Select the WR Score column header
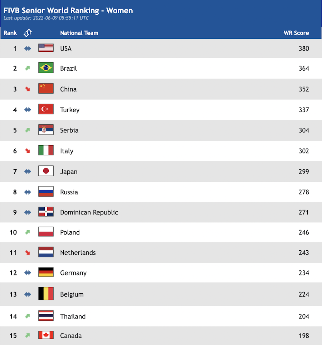This screenshot has height=345, width=322. point(296,33)
